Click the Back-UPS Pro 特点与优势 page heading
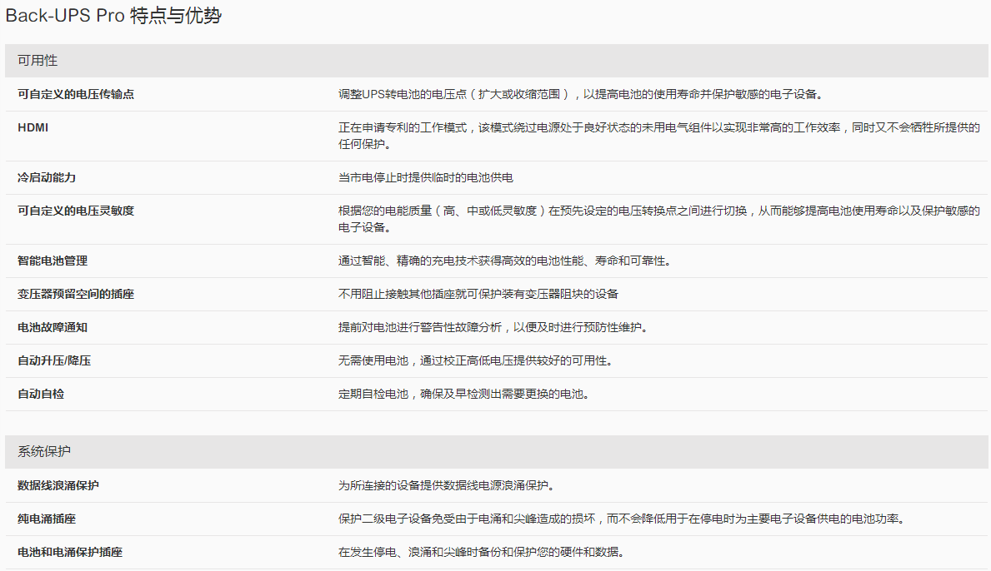Screen dimensions: 991x571 tap(114, 16)
